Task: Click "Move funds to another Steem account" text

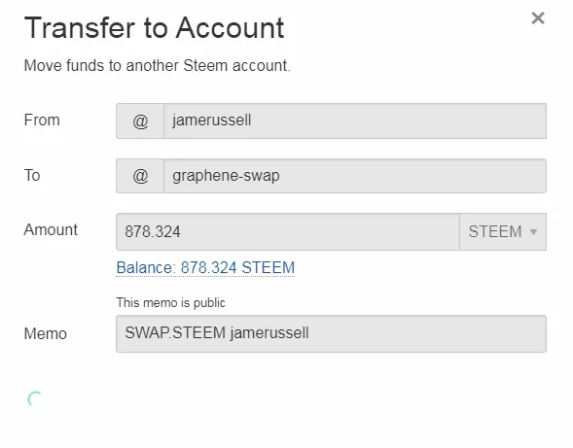Action: 158,66
